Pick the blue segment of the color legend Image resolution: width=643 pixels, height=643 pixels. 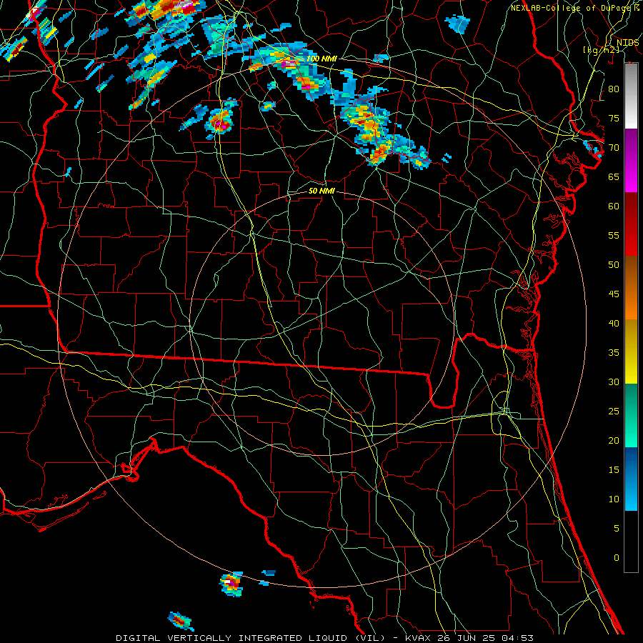pyautogui.click(x=631, y=479)
